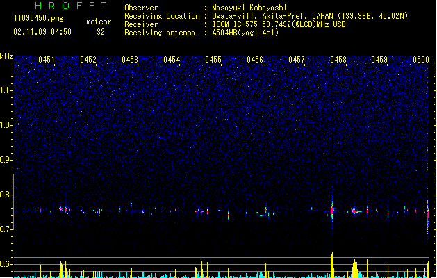Click the 0.8 frequency axis label
Screen dimensions: 437x278
click(x=6, y=195)
